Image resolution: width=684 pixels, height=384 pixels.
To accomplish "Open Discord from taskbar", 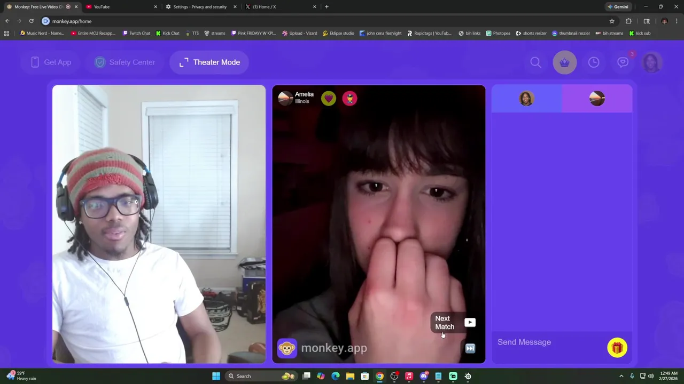I will click(x=424, y=376).
